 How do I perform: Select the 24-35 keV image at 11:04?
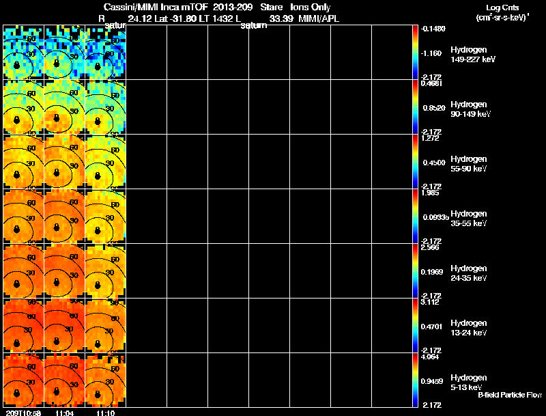pyautogui.click(x=64, y=271)
